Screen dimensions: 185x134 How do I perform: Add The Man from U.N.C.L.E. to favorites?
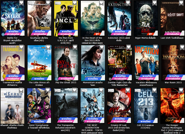pos(75,3)
